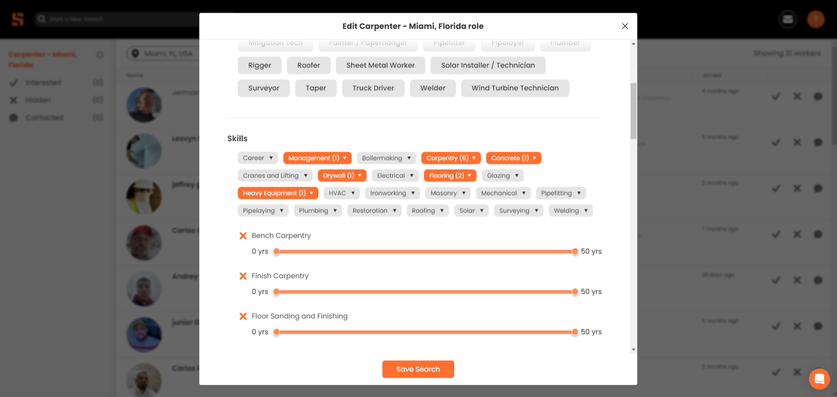Expand the Carpentry skills dropdown
The height and width of the screenshot is (397, 837).
click(474, 158)
